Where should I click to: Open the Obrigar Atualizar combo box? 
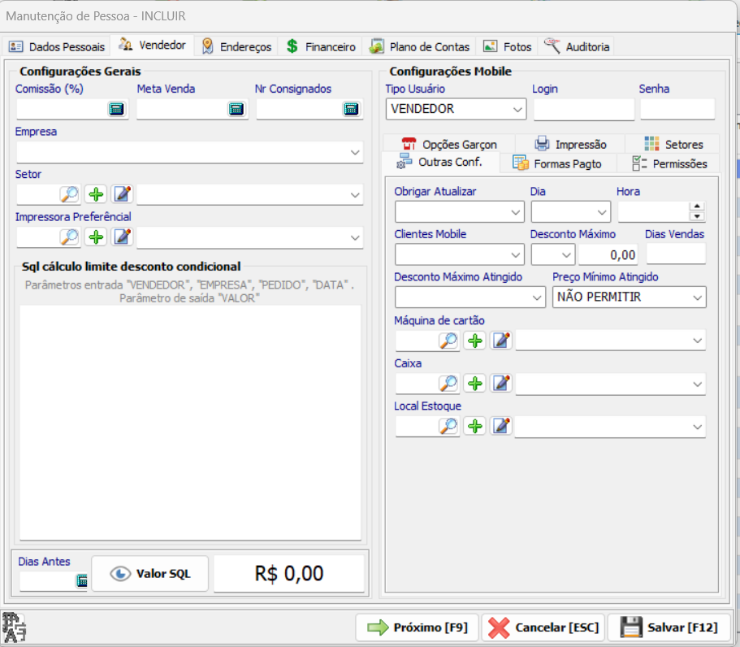point(460,212)
